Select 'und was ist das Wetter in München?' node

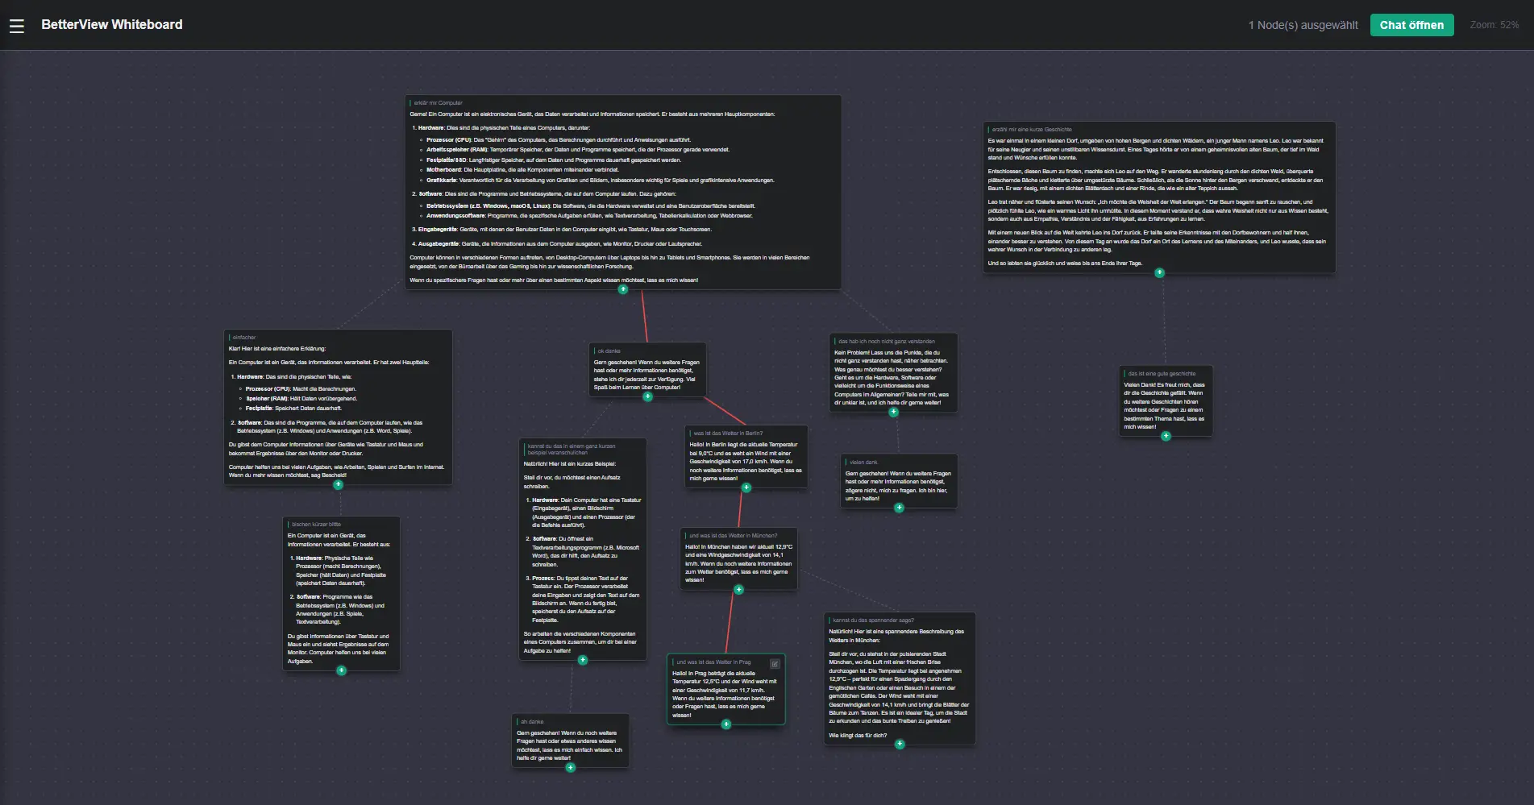[x=739, y=558]
